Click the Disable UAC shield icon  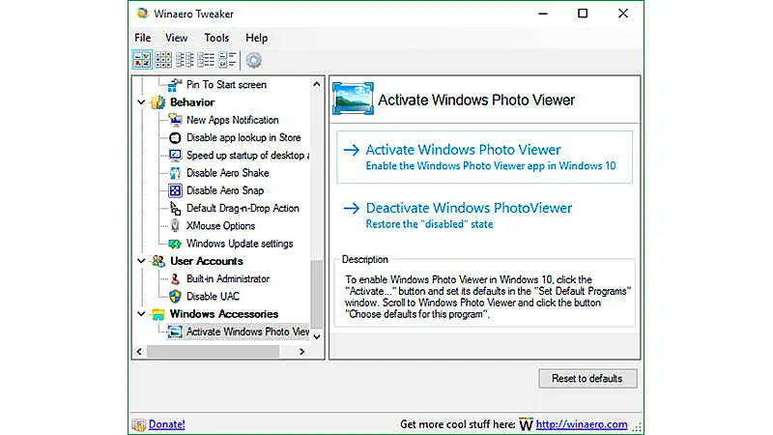click(x=175, y=297)
